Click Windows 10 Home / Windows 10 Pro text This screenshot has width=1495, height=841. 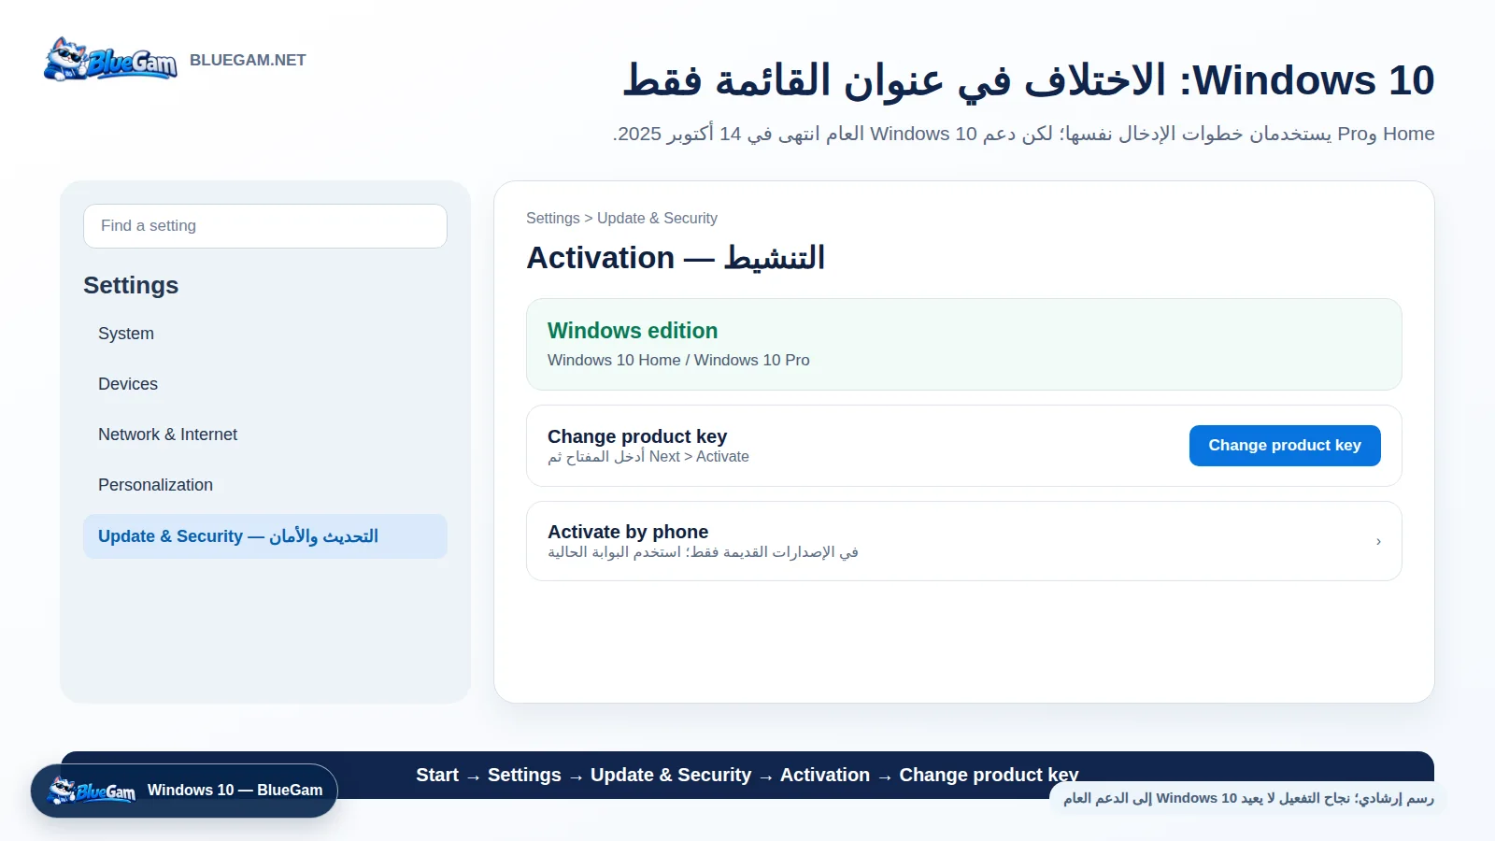point(678,360)
